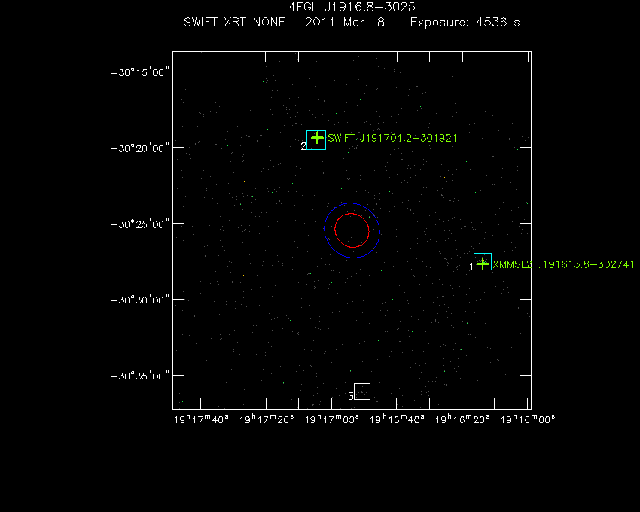Click the right ascension label 19h16m20s

coord(462,419)
